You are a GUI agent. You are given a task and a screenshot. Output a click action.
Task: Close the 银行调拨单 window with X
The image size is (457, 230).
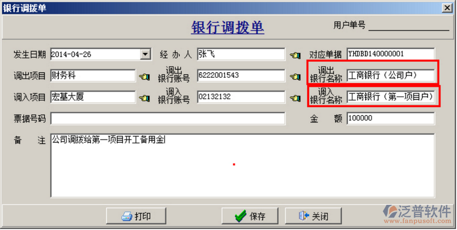coord(447,8)
